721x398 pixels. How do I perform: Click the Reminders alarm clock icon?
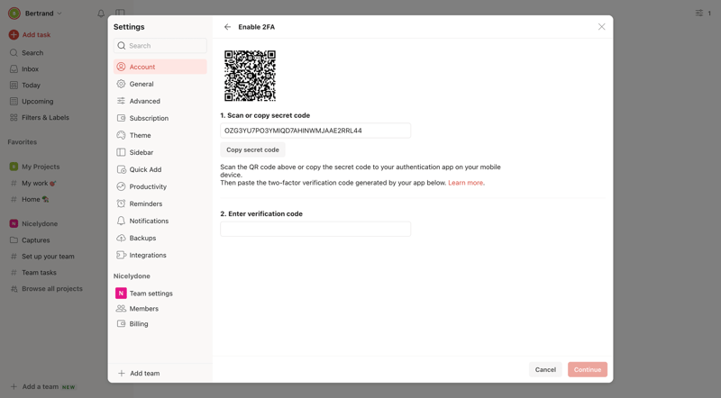click(x=121, y=204)
